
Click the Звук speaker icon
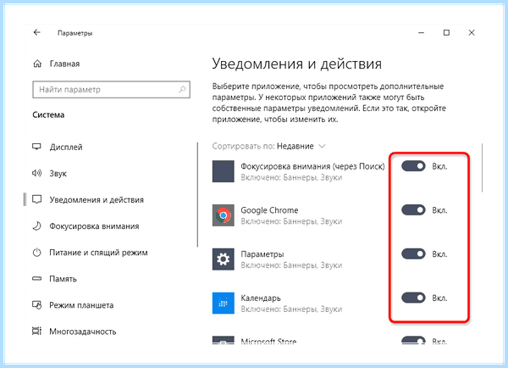(36, 173)
